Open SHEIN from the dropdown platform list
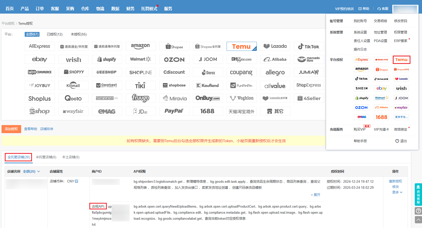The height and width of the screenshot is (228, 422). tap(362, 88)
